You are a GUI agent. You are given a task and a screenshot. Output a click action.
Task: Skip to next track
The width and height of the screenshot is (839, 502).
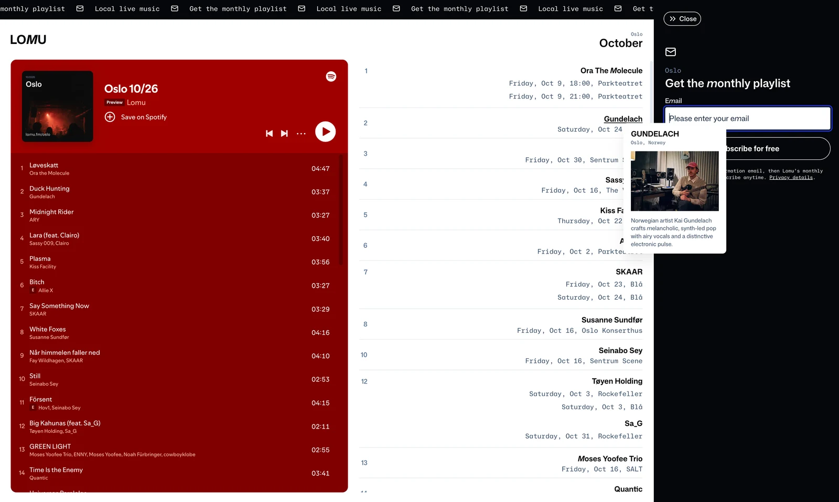tap(284, 134)
